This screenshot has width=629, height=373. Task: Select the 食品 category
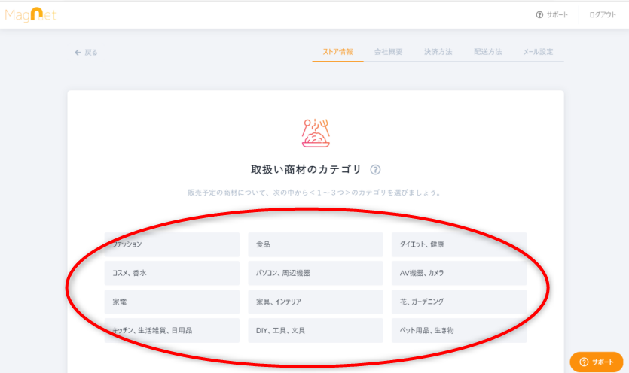[x=316, y=244]
